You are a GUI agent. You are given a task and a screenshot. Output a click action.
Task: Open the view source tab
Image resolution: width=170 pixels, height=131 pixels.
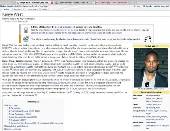[33, 9]
